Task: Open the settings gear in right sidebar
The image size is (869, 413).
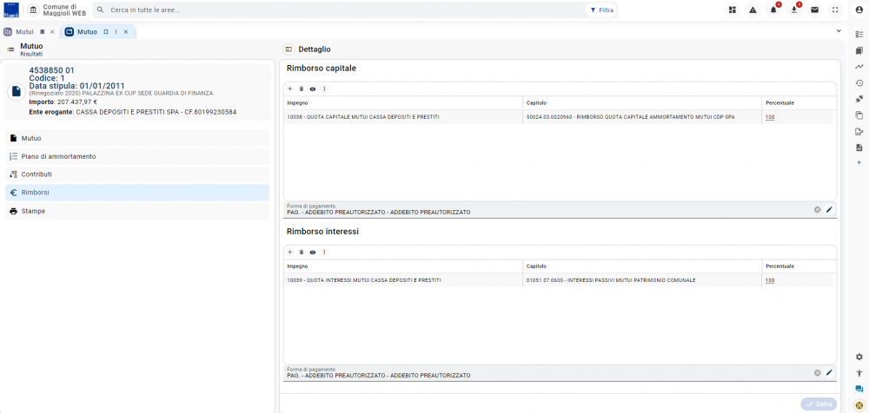Action: coord(859,357)
